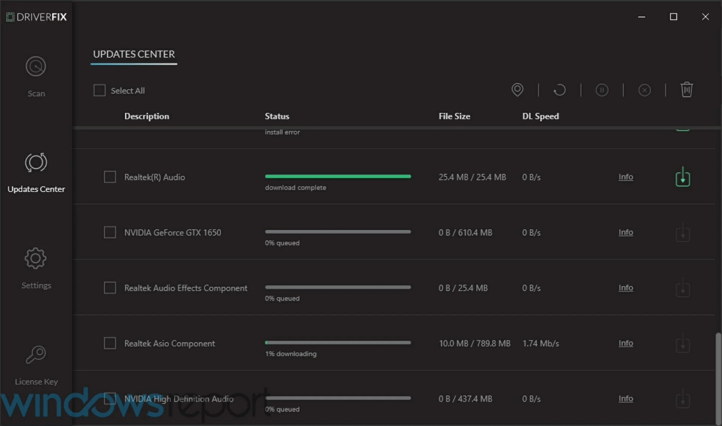Viewport: 722px width, 426px height.
Task: Open Settings from the sidebar
Action: [36, 268]
